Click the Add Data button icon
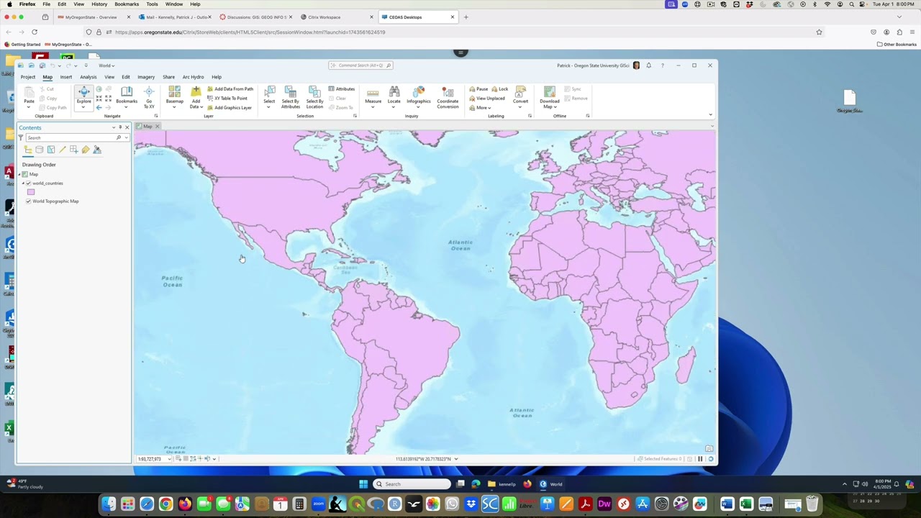This screenshot has height=518, width=921. click(196, 92)
